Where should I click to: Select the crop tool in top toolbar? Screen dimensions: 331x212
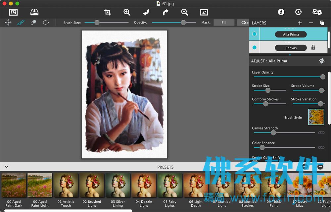[x=108, y=12]
